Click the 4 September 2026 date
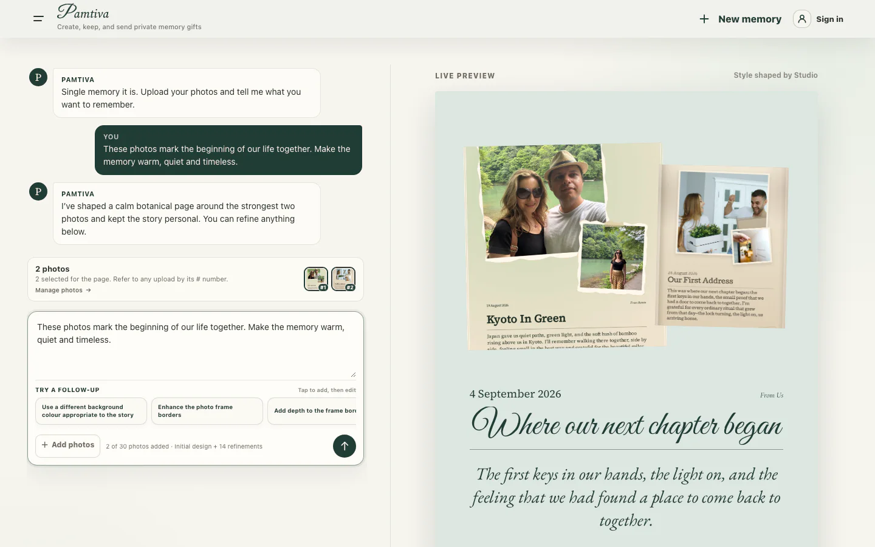This screenshot has width=875, height=547. 515,394
